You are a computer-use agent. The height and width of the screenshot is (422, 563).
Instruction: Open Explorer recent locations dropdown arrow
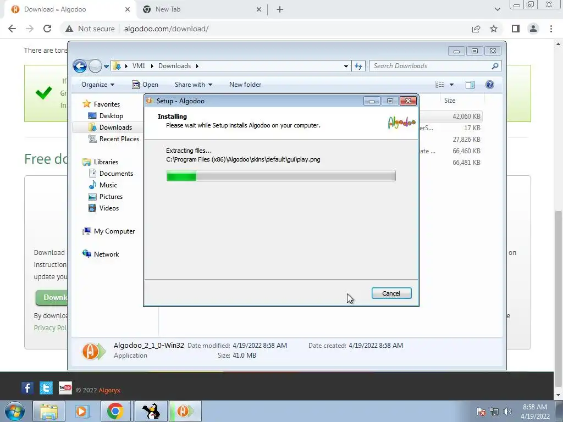coord(106,66)
